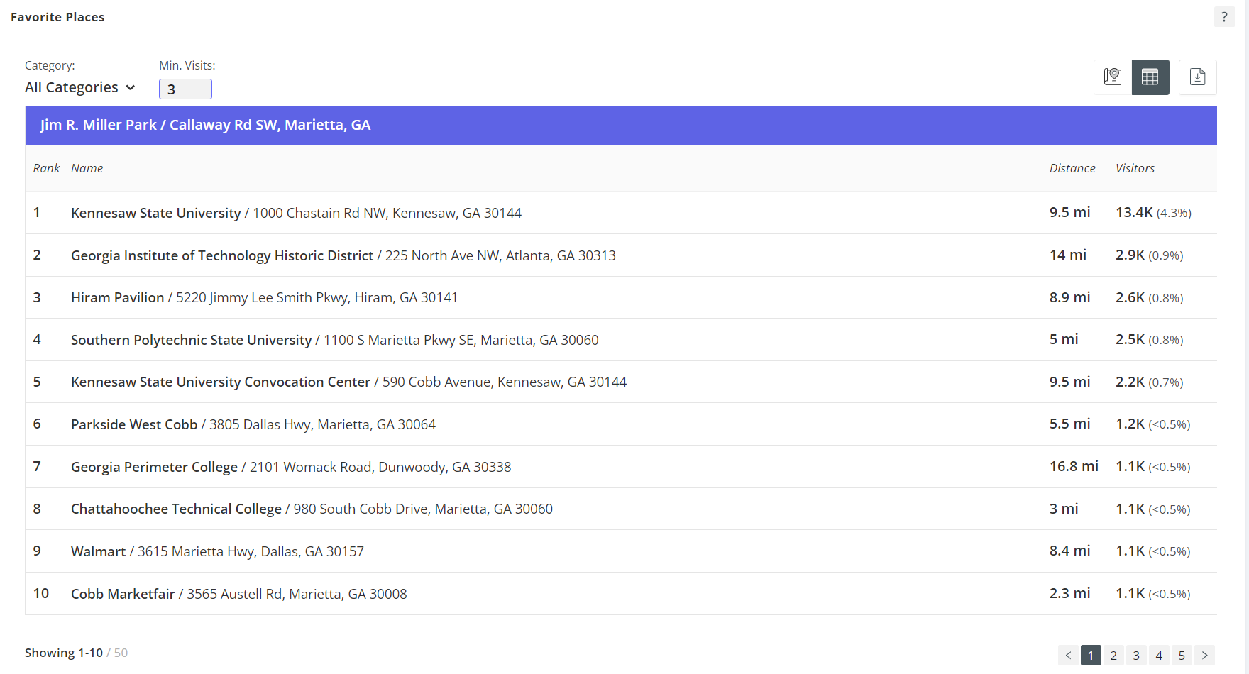This screenshot has width=1249, height=674.
Task: Open the help question mark icon
Action: click(x=1224, y=17)
